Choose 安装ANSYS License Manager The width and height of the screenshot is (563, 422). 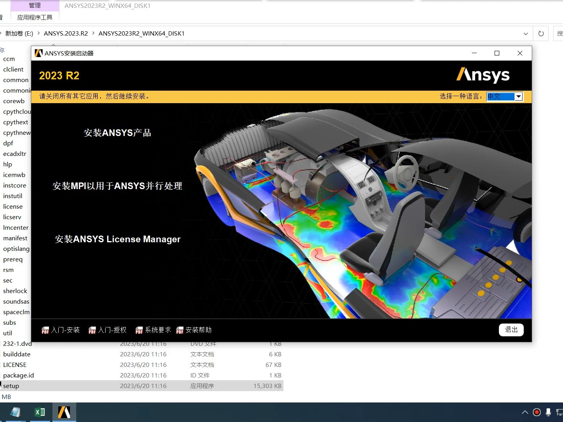click(x=118, y=239)
